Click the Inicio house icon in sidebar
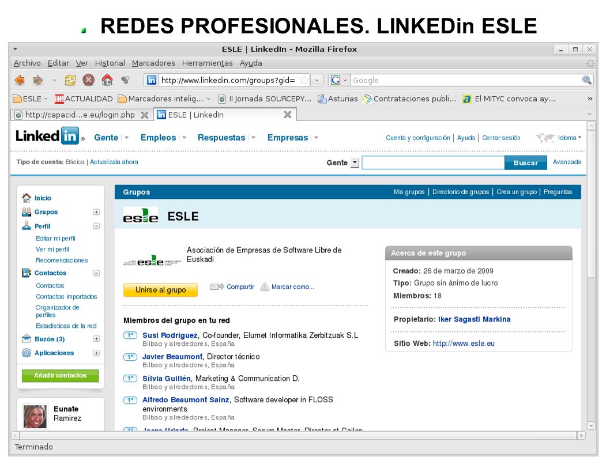 tap(27, 198)
